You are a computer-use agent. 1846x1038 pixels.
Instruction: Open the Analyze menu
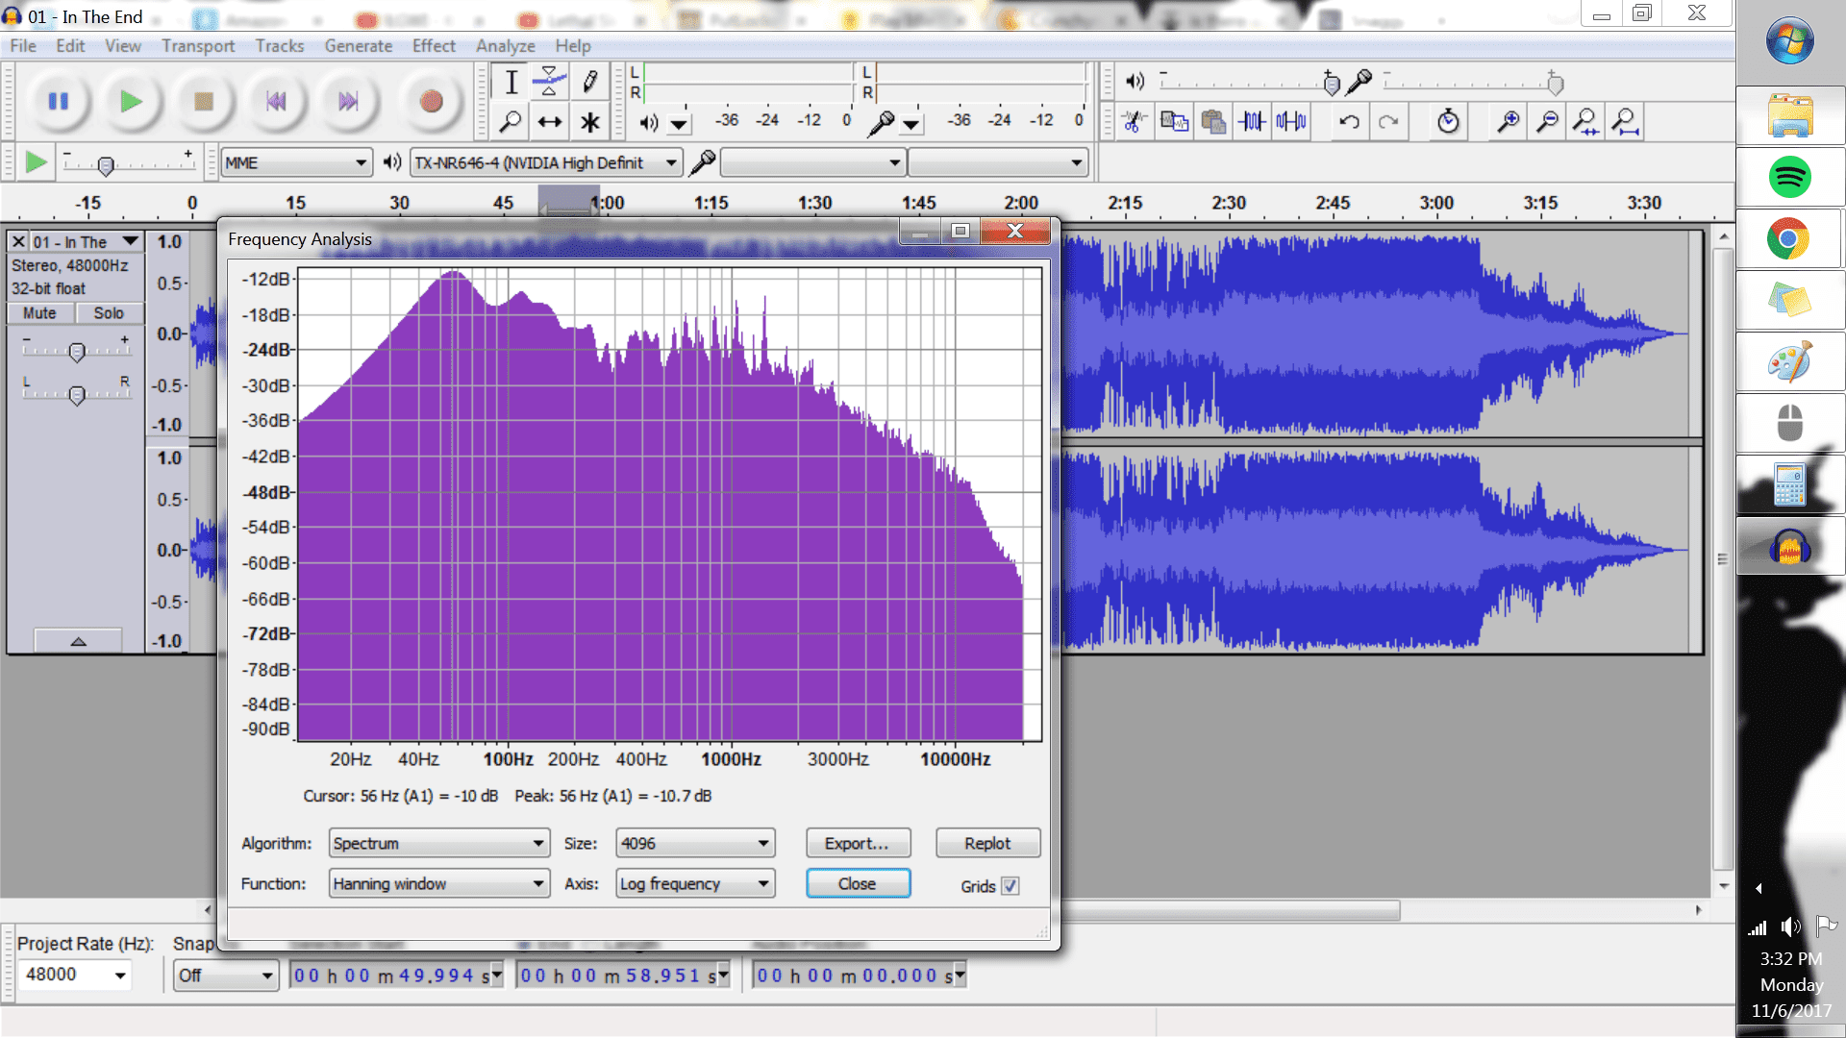505,46
